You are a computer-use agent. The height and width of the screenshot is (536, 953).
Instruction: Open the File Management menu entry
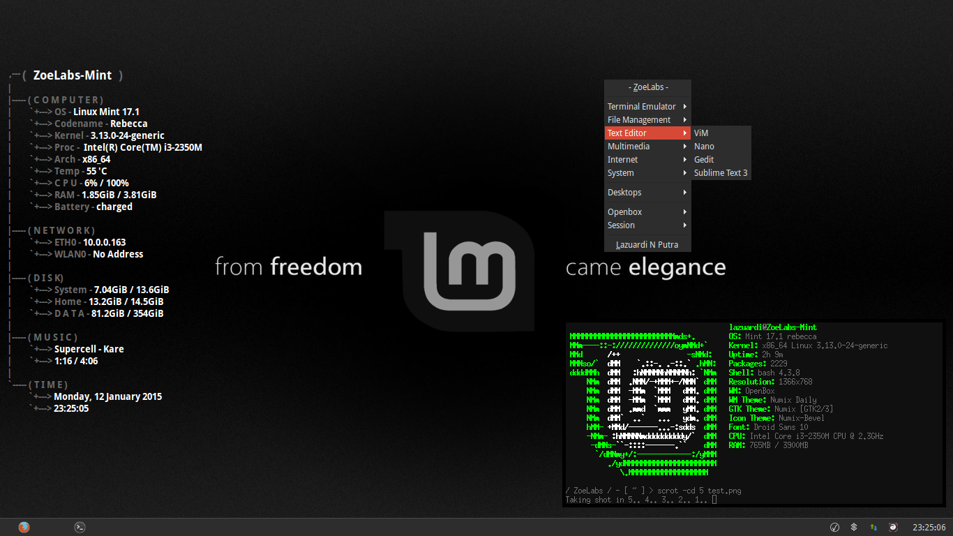pos(647,120)
